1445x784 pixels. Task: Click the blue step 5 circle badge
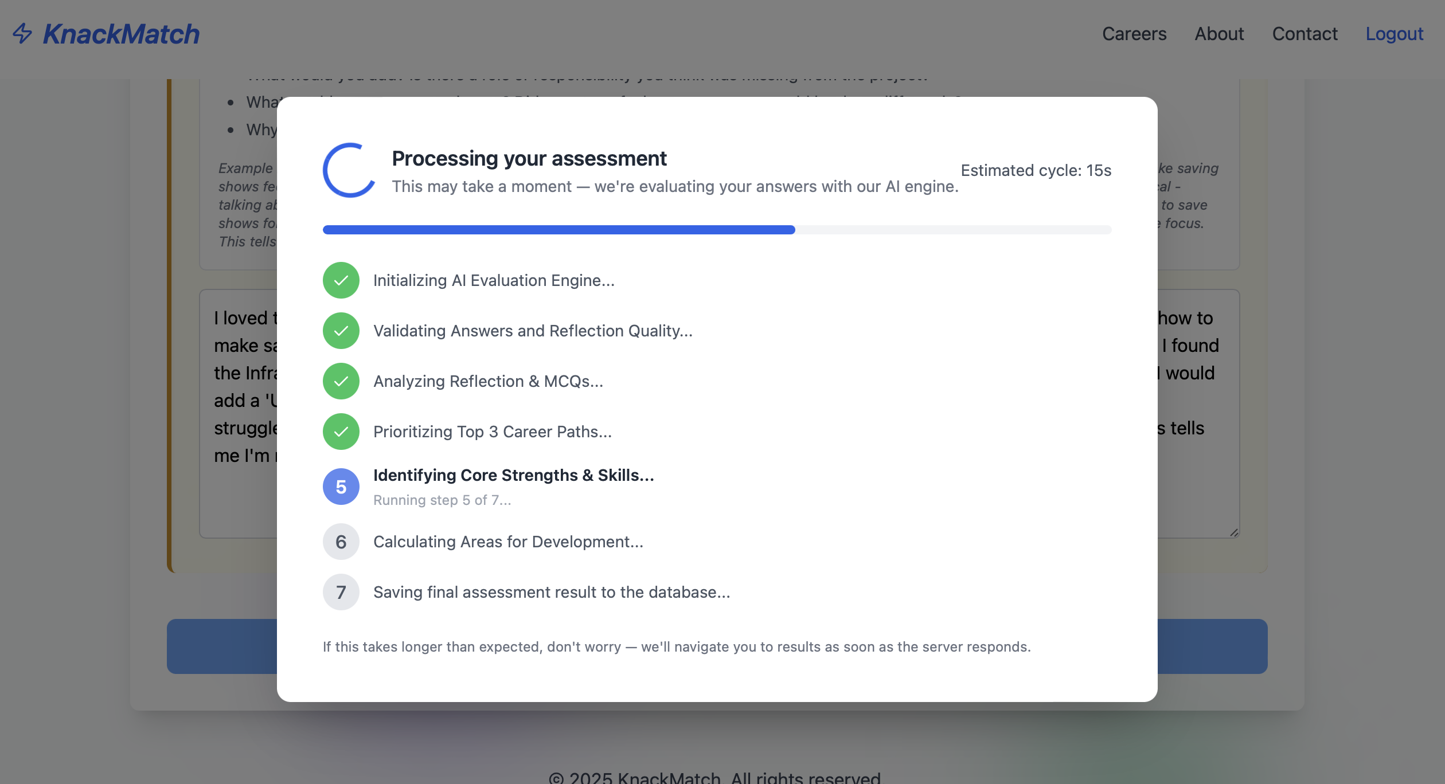(341, 487)
